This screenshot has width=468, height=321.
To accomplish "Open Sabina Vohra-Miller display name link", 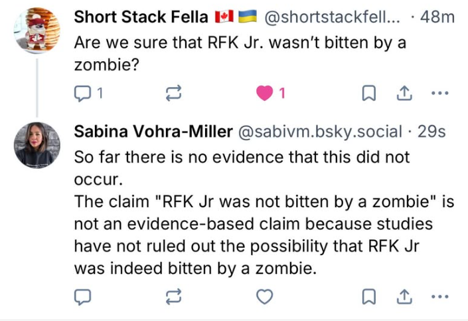I will (x=151, y=131).
